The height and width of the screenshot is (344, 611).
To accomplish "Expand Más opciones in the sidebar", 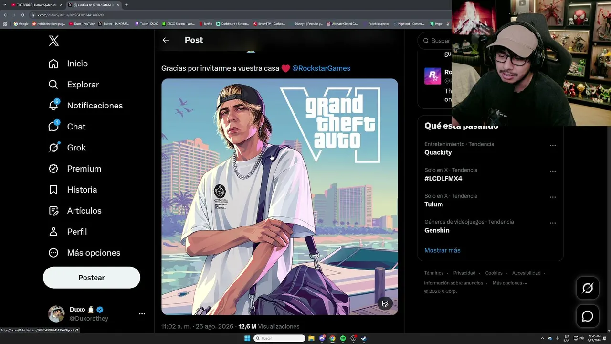I will click(x=84, y=253).
